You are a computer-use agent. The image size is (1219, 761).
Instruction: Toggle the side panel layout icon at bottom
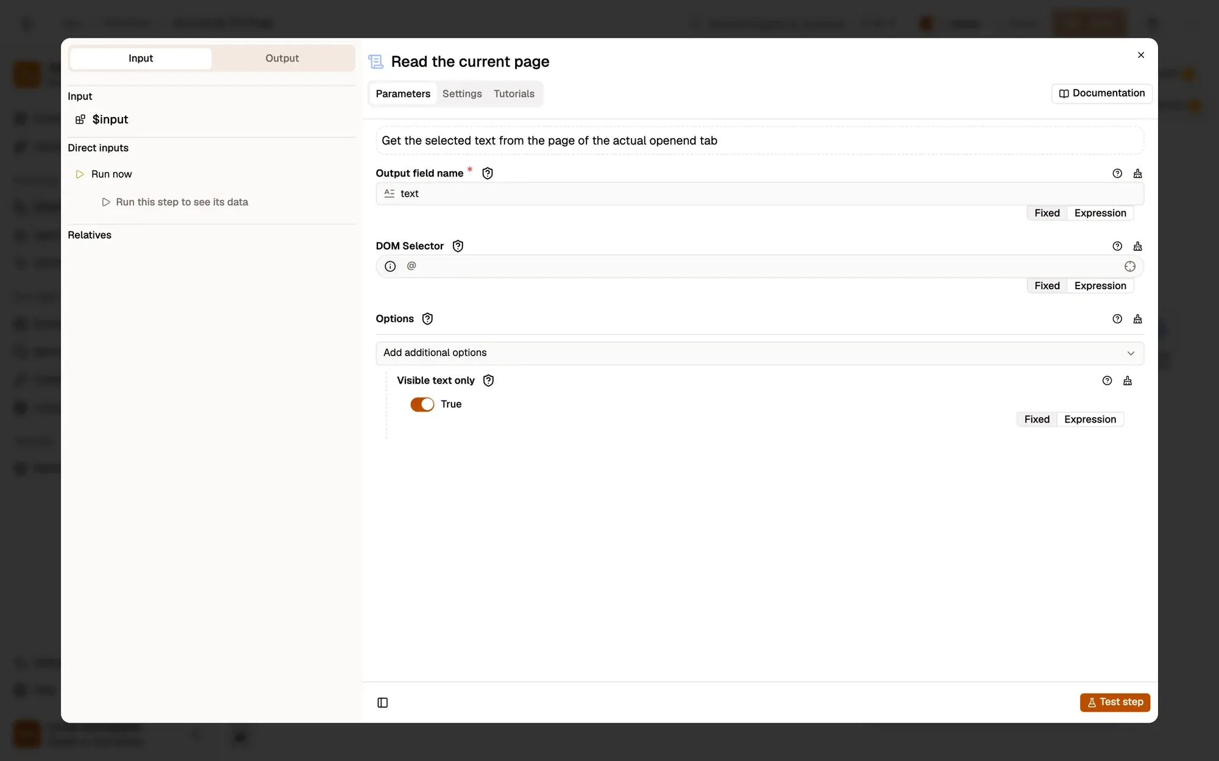[383, 703]
